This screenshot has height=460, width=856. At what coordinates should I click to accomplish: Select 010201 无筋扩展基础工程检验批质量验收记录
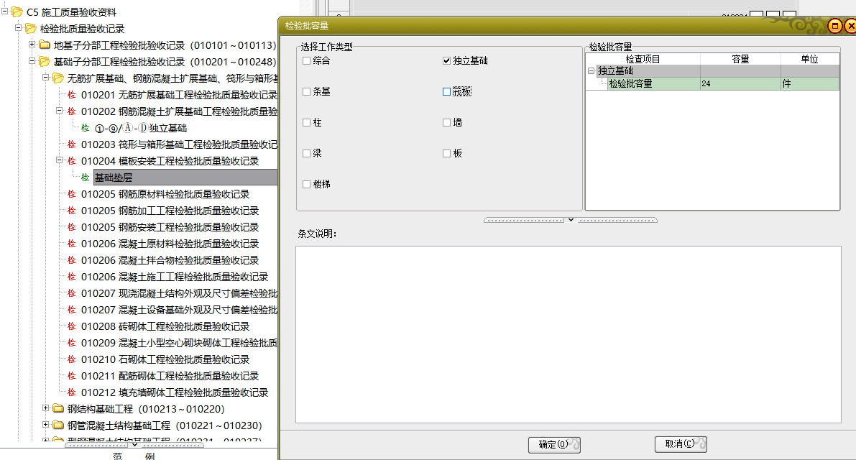(179, 95)
